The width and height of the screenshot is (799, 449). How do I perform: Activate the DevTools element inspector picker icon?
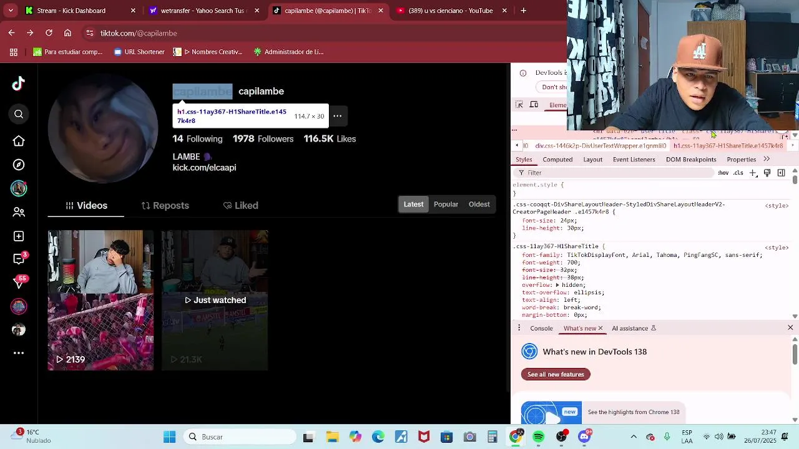pos(519,105)
